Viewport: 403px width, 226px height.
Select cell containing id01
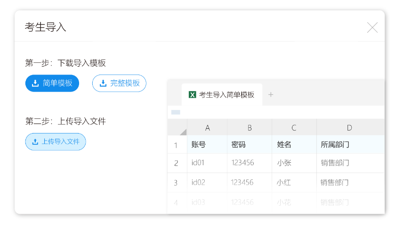coord(207,163)
